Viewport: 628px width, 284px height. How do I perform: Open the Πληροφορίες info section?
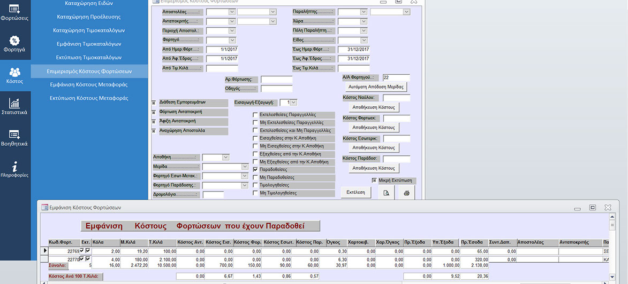[x=15, y=169]
